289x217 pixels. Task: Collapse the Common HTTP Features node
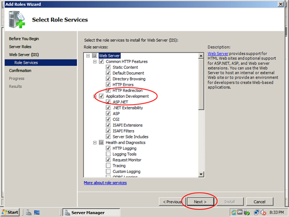(95, 61)
